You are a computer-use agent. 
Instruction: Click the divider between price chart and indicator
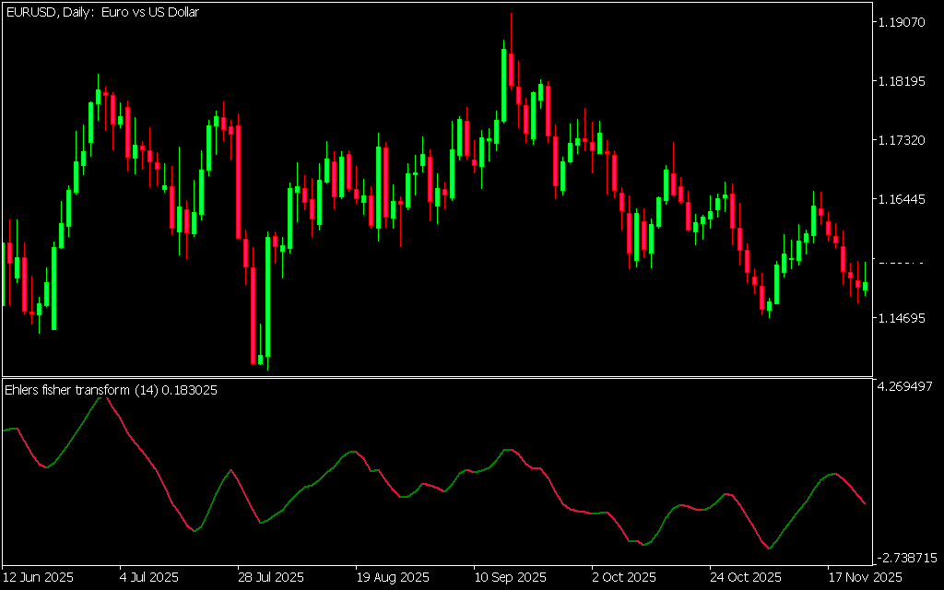[x=437, y=377]
